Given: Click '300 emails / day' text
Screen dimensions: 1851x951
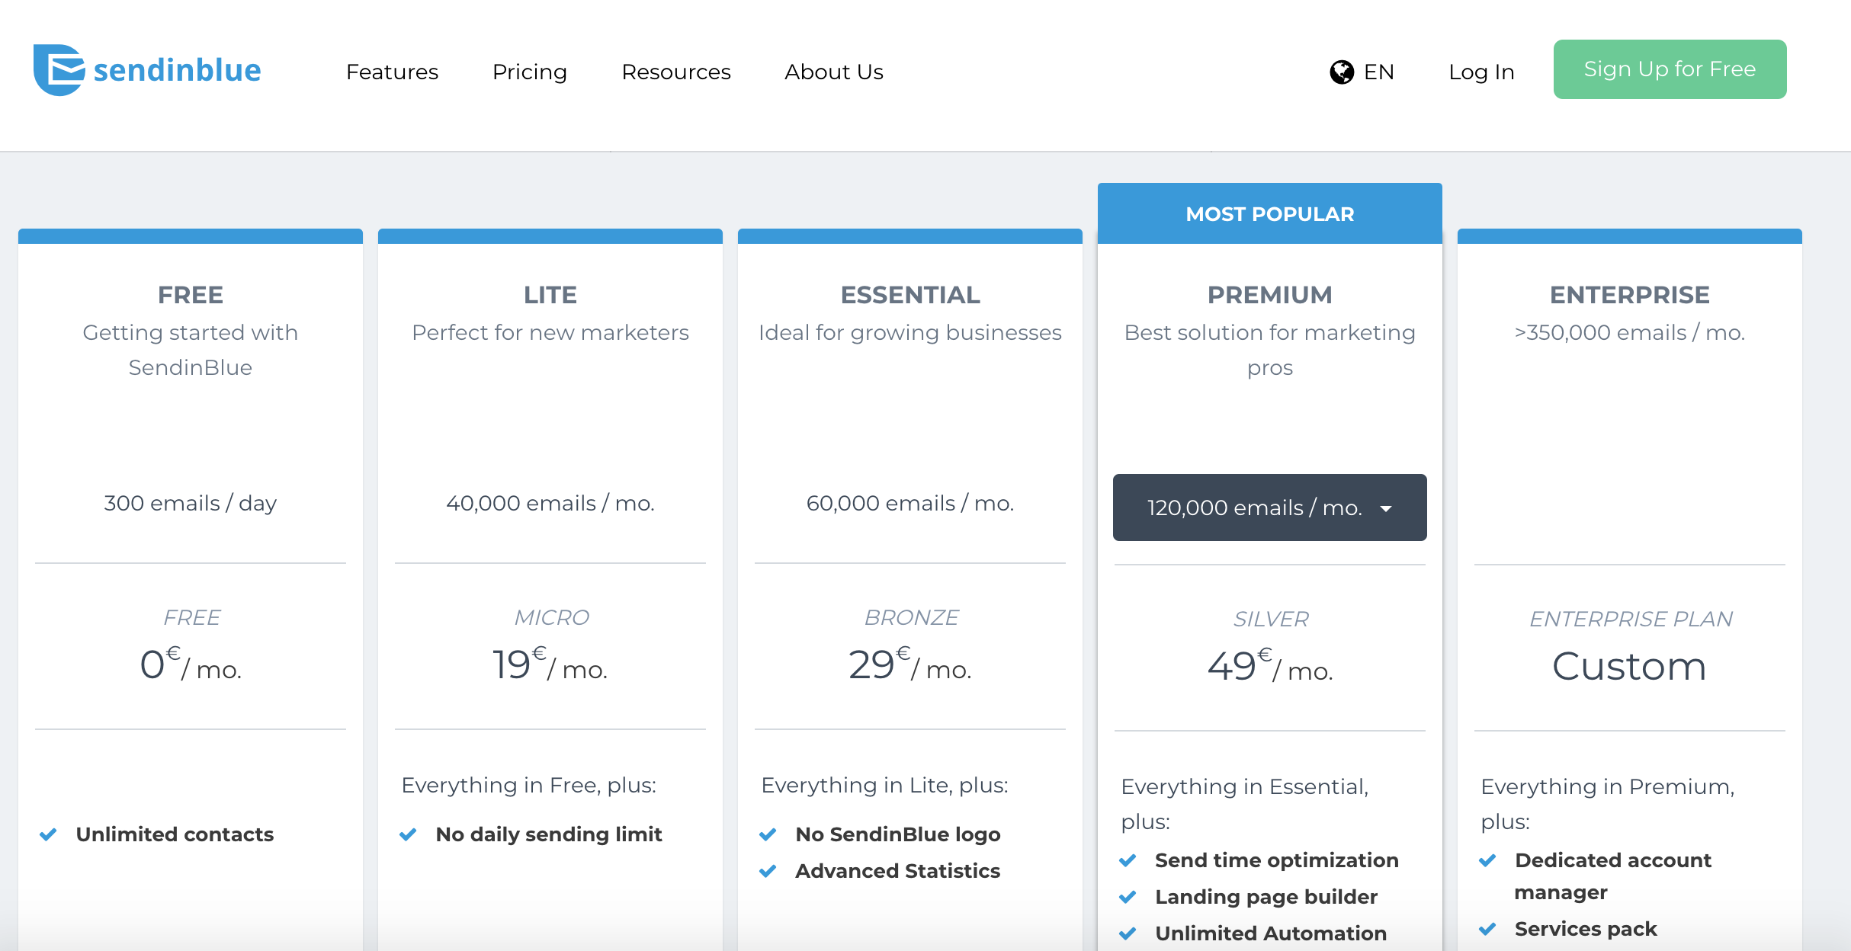Looking at the screenshot, I should [x=191, y=503].
